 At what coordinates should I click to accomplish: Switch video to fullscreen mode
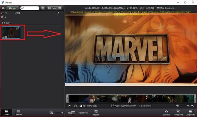click(192, 106)
